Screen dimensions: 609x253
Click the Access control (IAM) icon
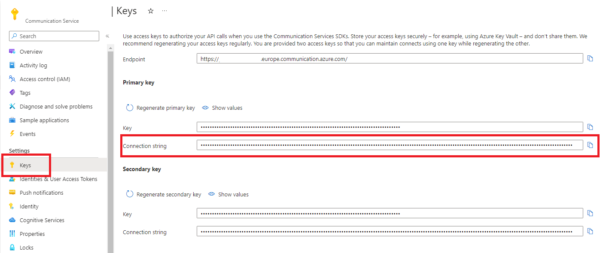click(12, 79)
